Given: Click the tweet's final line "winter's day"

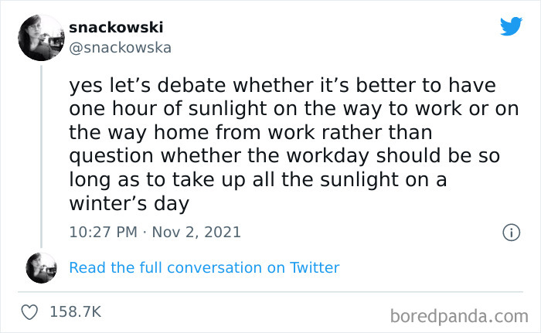Looking at the screenshot, I should point(129,203).
